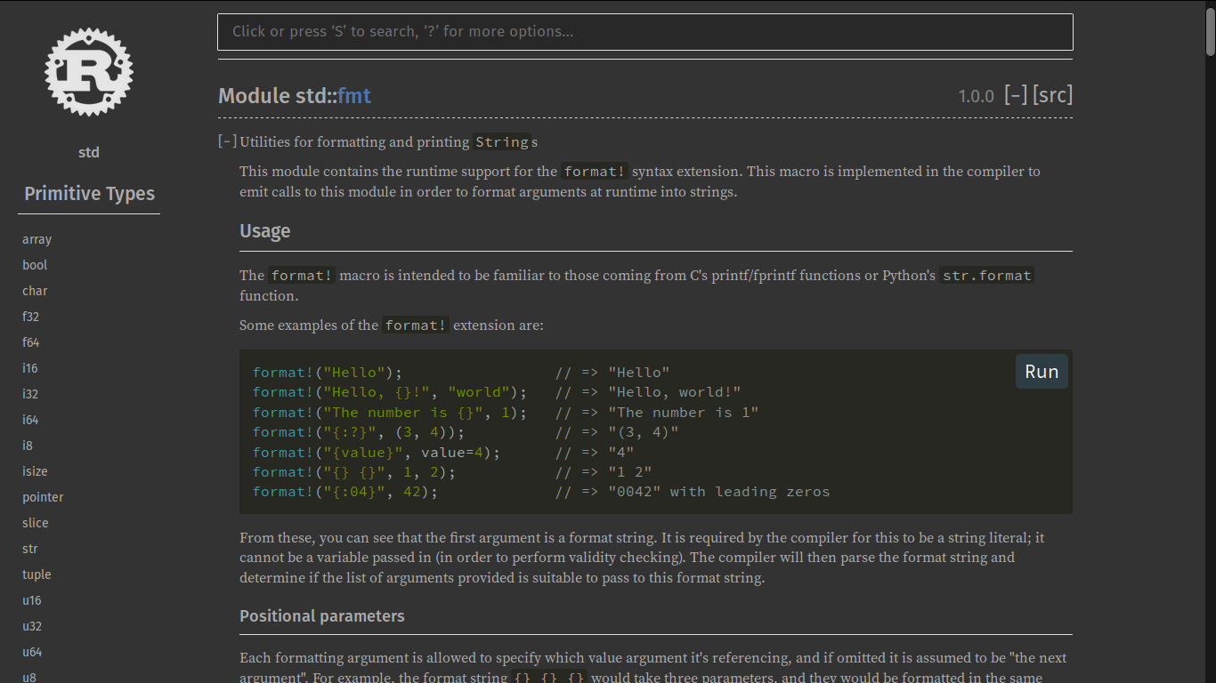Click the std crate name in sidebar
Screen dimensions: 1216x683
(89, 152)
